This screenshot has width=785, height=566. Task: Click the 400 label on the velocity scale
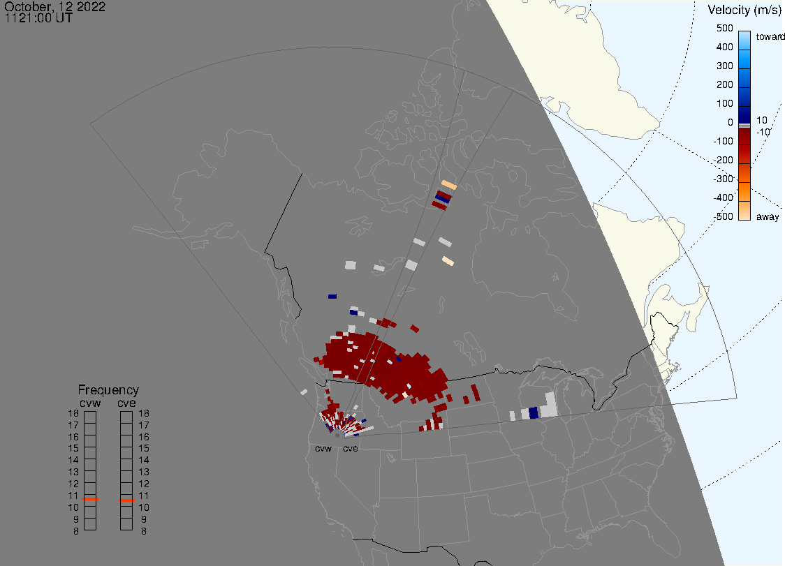pos(724,47)
